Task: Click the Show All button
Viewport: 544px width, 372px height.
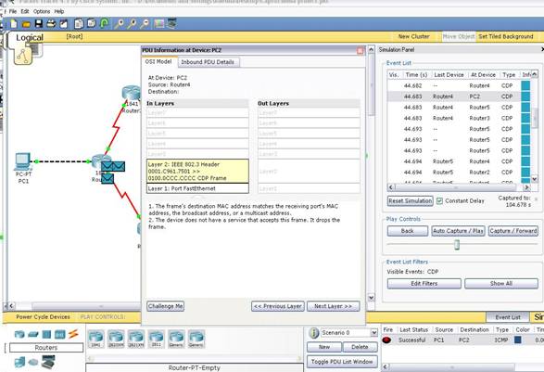Action: click(501, 284)
